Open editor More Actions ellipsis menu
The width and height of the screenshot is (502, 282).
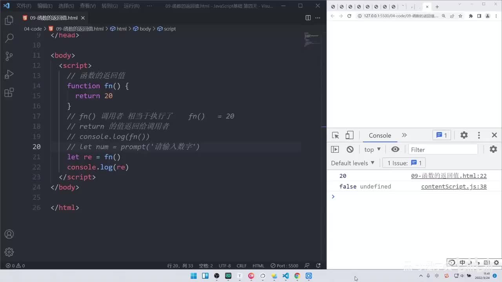[318, 18]
